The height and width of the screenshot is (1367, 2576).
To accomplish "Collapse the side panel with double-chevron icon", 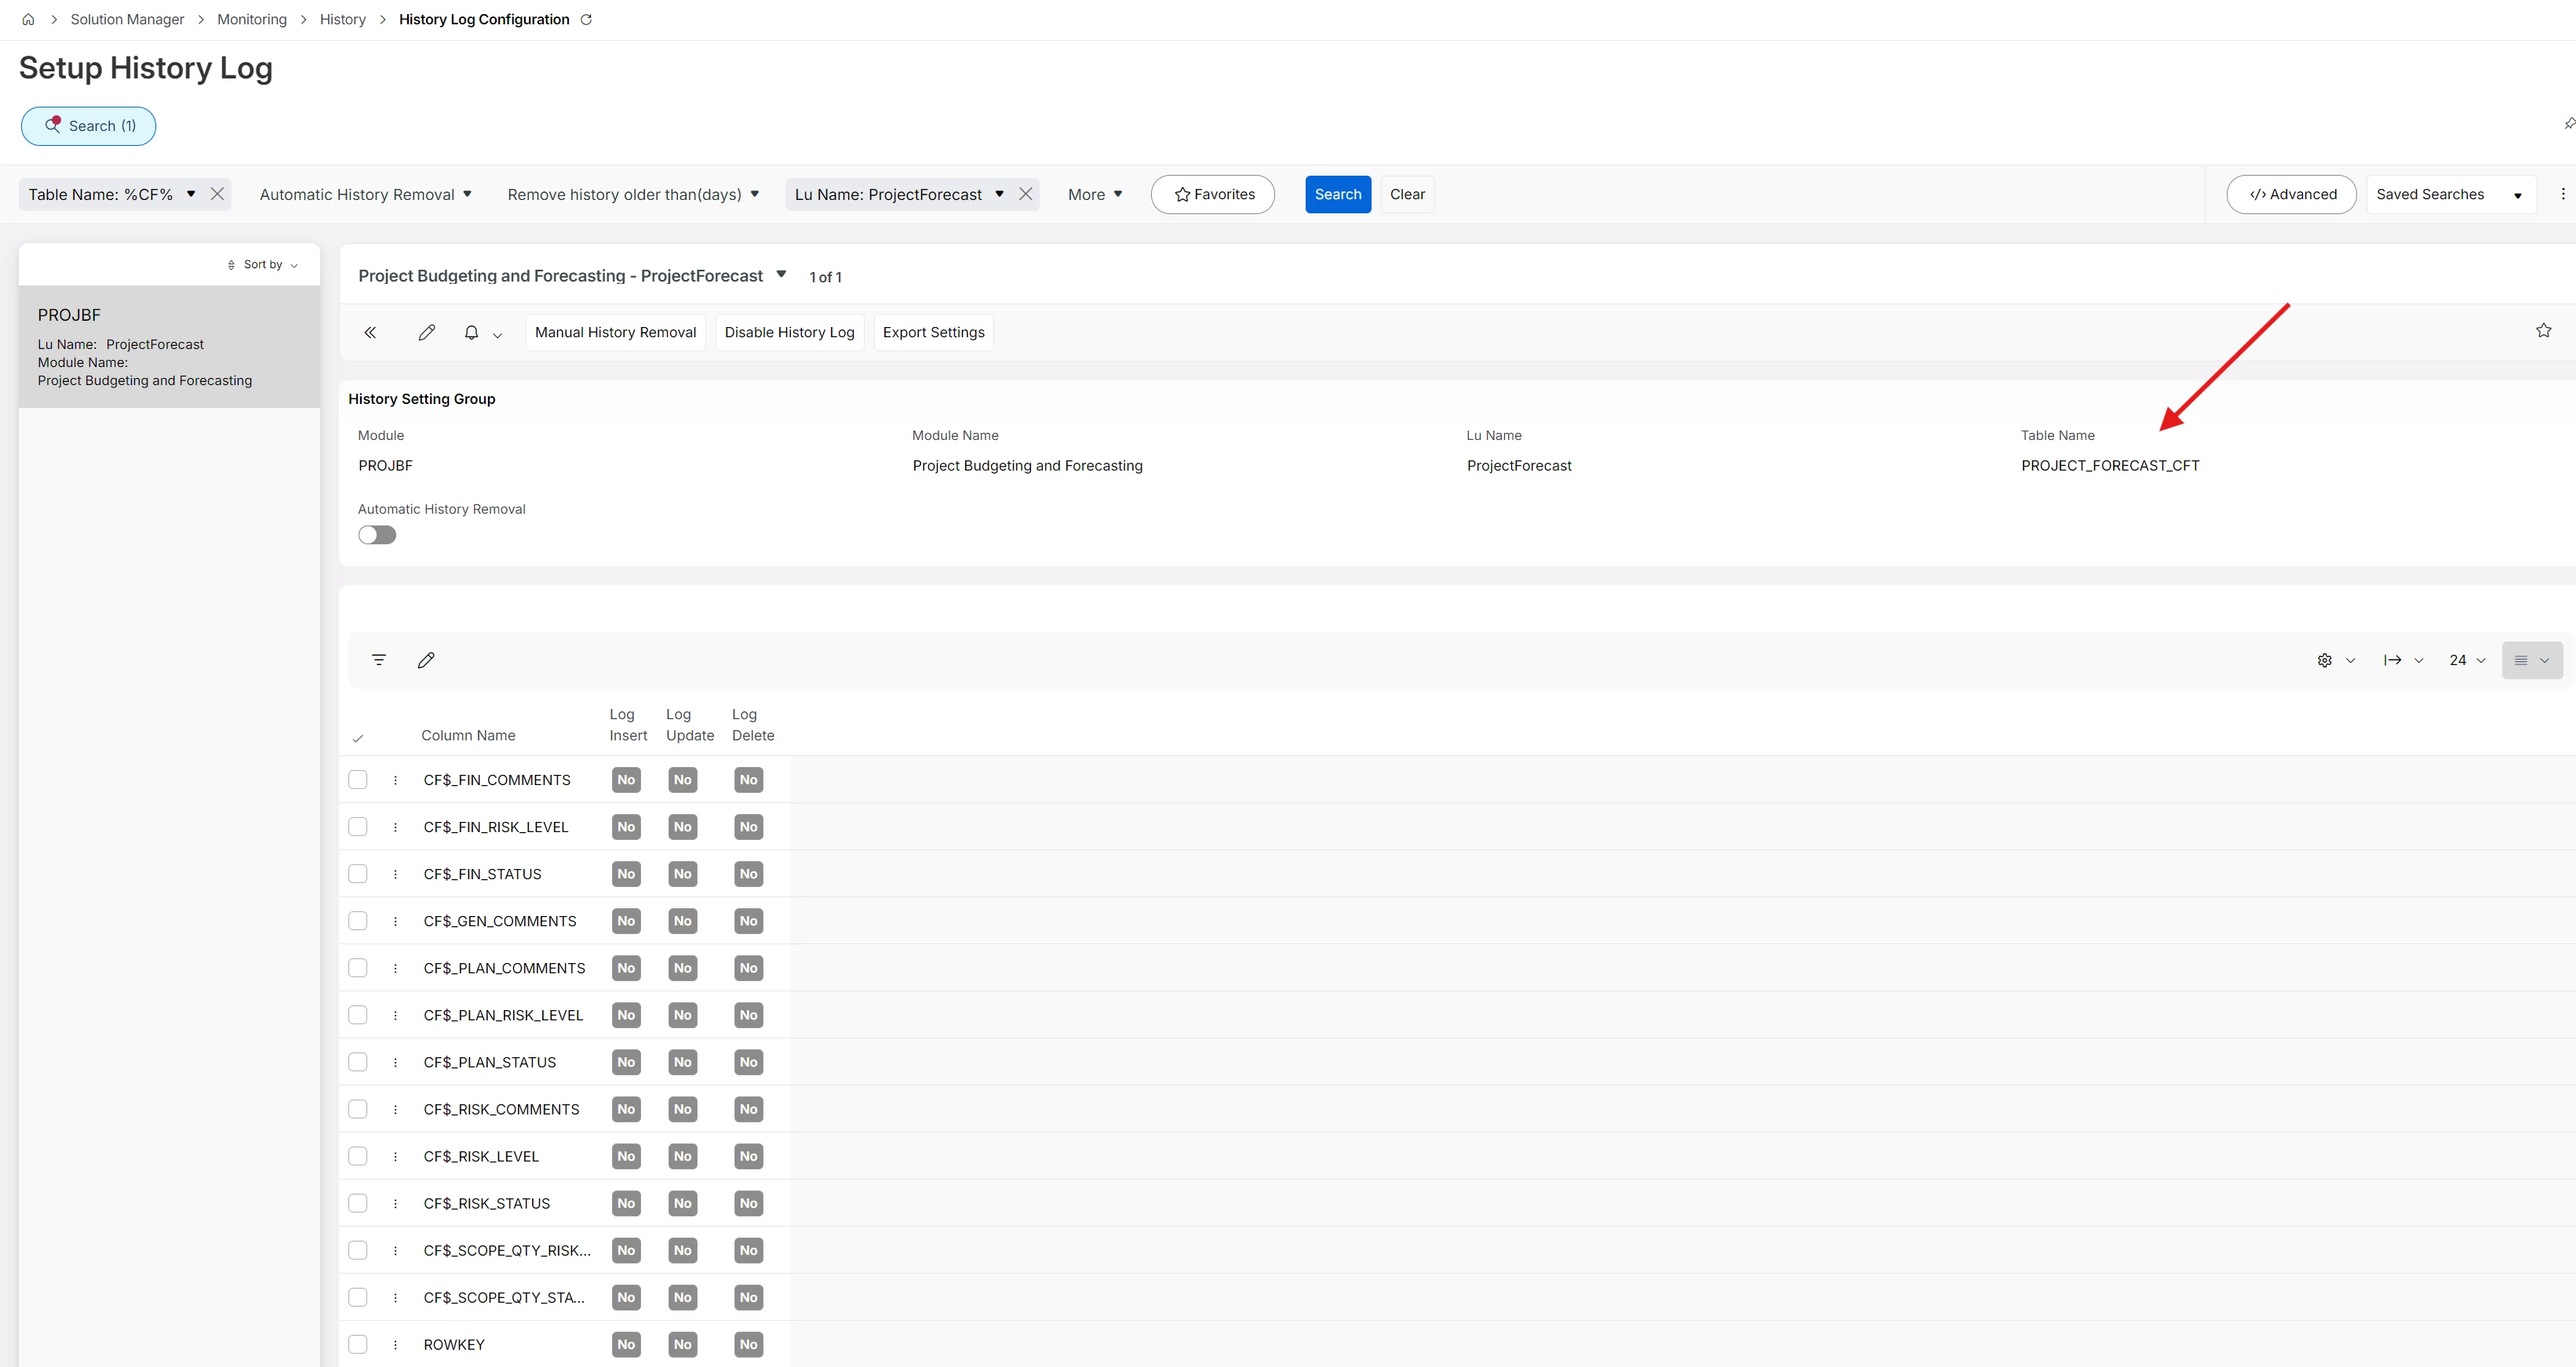I will coord(370,333).
